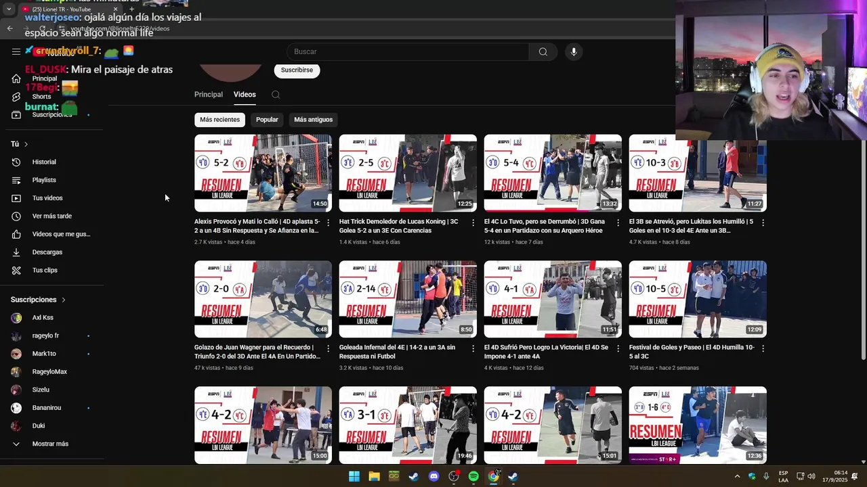The image size is (867, 487).
Task: Open options menu for Festival de Goles video
Action: [763, 348]
